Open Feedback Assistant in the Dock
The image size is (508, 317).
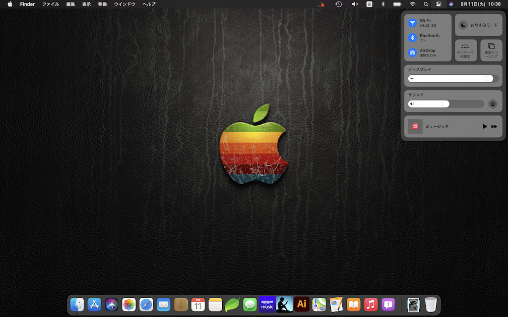(388, 305)
